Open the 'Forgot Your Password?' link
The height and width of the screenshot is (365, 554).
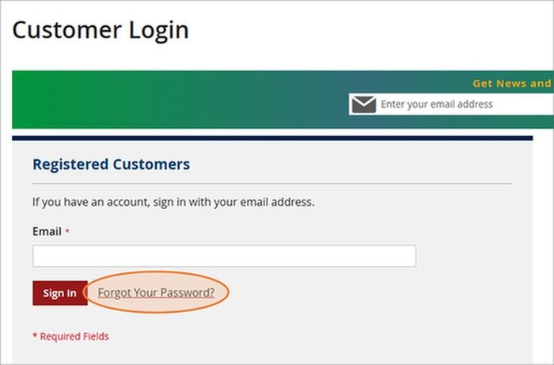click(156, 293)
